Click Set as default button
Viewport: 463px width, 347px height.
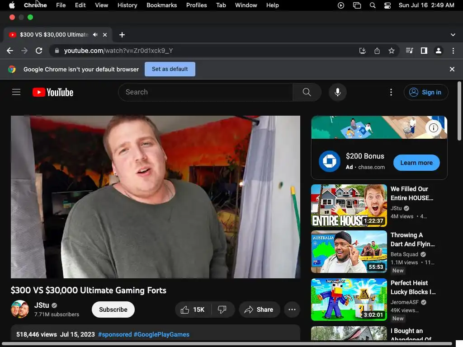click(x=170, y=69)
